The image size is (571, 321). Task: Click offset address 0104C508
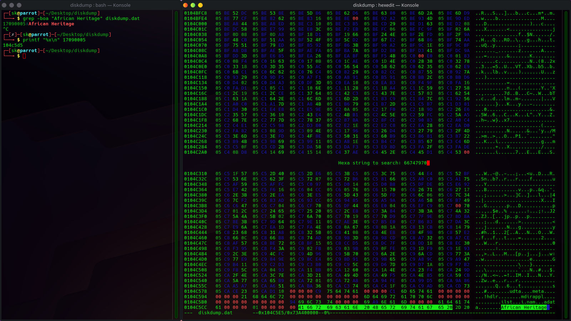coord(196,270)
